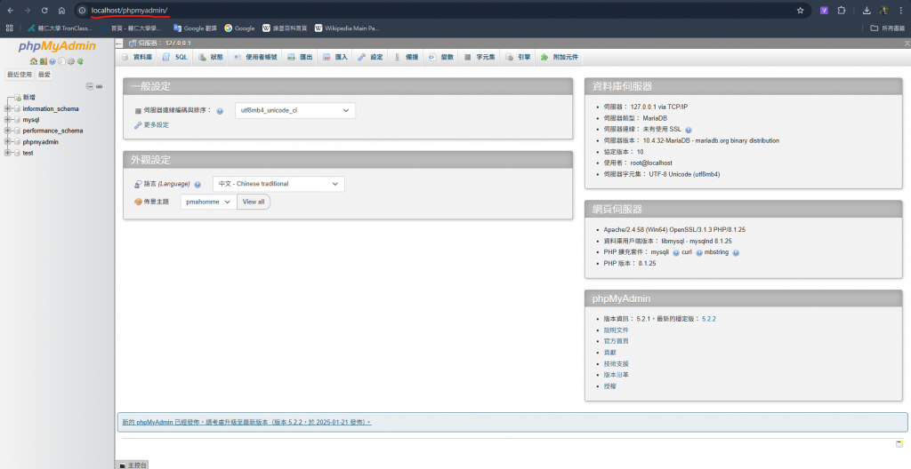
Task: Open the documentation icon beside the logout icon
Action: coord(52,61)
